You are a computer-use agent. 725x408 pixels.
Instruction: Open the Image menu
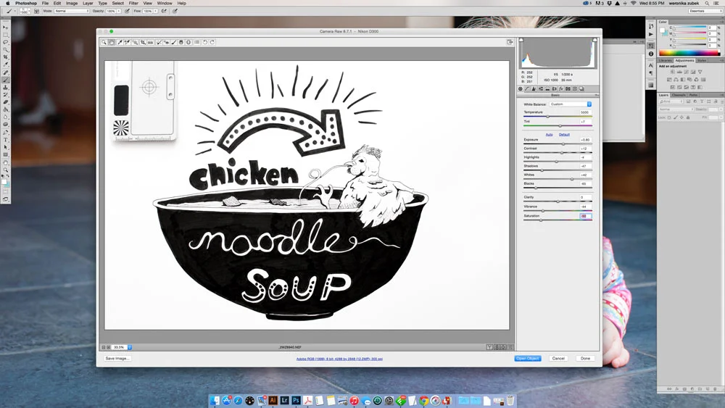point(72,3)
